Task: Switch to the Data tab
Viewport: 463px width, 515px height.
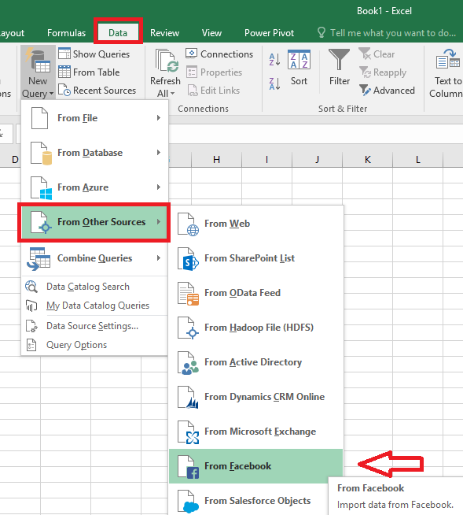Action: (x=118, y=33)
